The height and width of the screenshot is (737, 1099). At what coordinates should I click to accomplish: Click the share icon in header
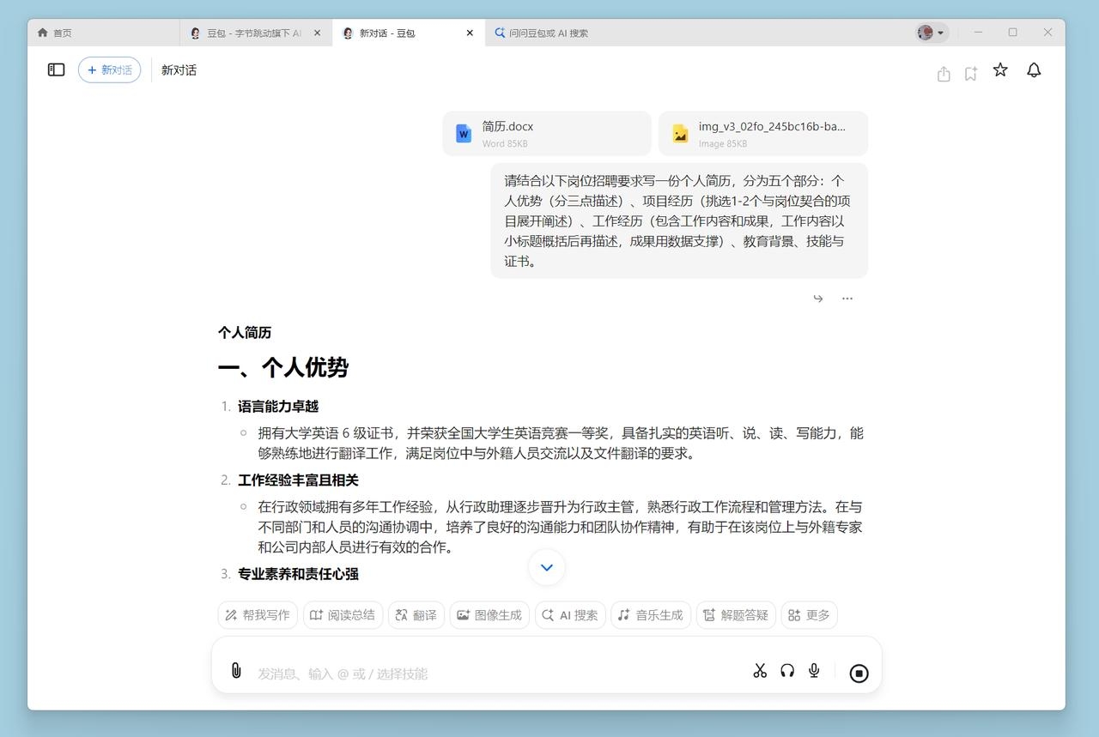944,74
